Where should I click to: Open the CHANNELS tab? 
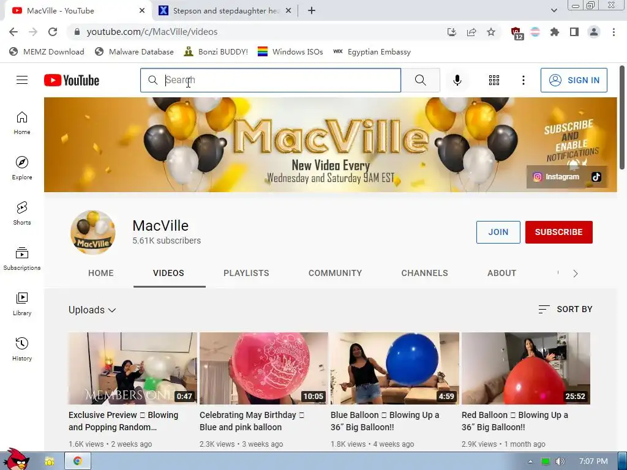pyautogui.click(x=424, y=273)
